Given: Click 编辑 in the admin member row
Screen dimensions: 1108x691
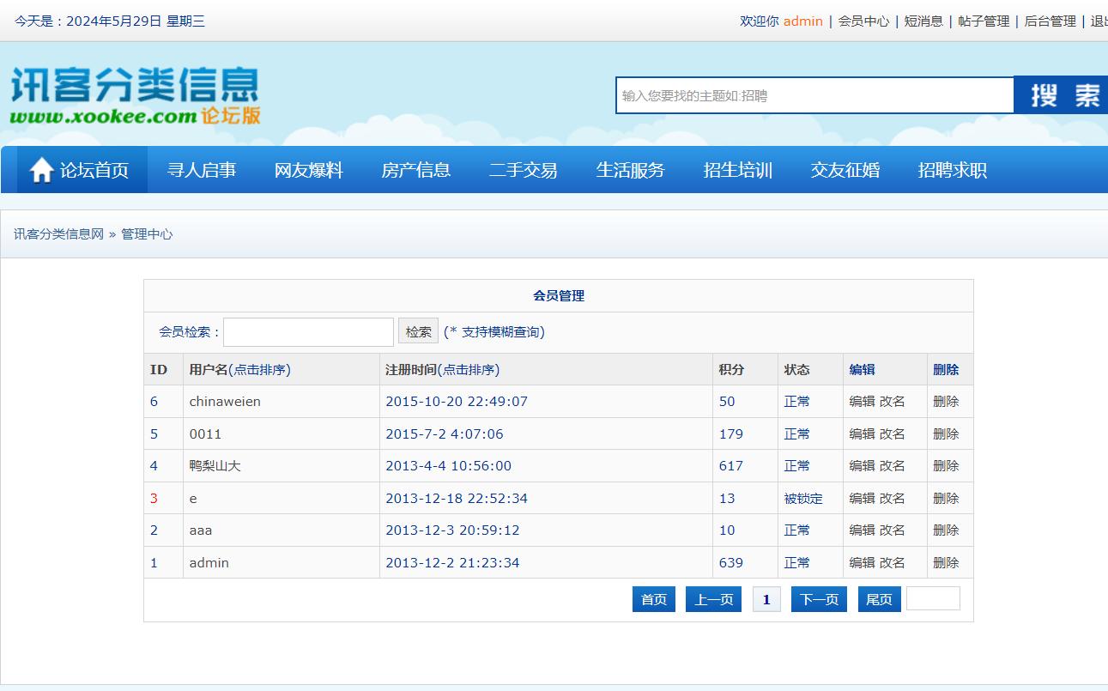Looking at the screenshot, I should pyautogui.click(x=863, y=563).
